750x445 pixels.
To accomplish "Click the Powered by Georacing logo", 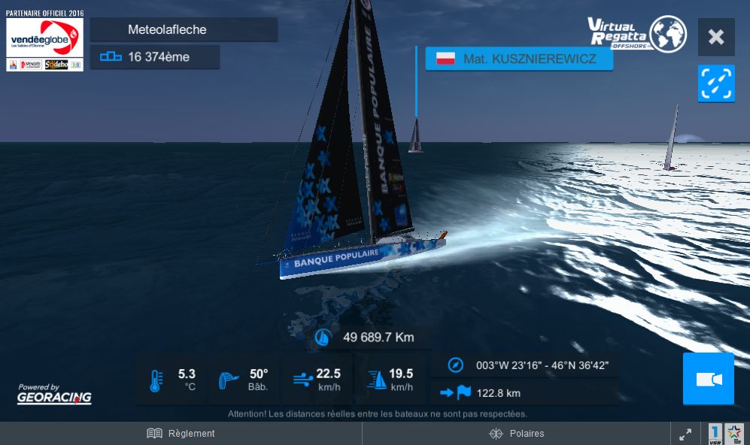I will pyautogui.click(x=54, y=394).
